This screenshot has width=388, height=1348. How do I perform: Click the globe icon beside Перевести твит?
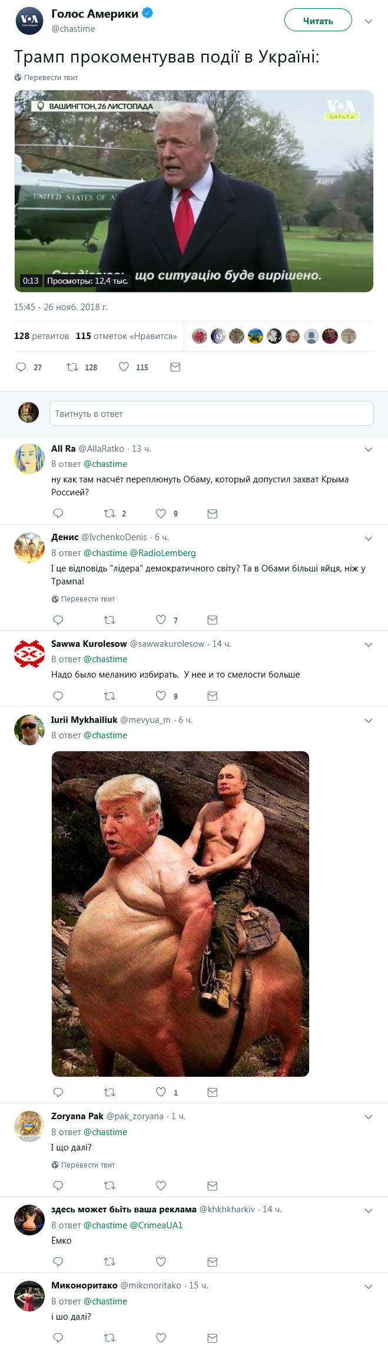[18, 77]
